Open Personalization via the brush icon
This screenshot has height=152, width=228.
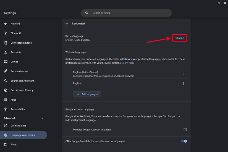[6, 71]
